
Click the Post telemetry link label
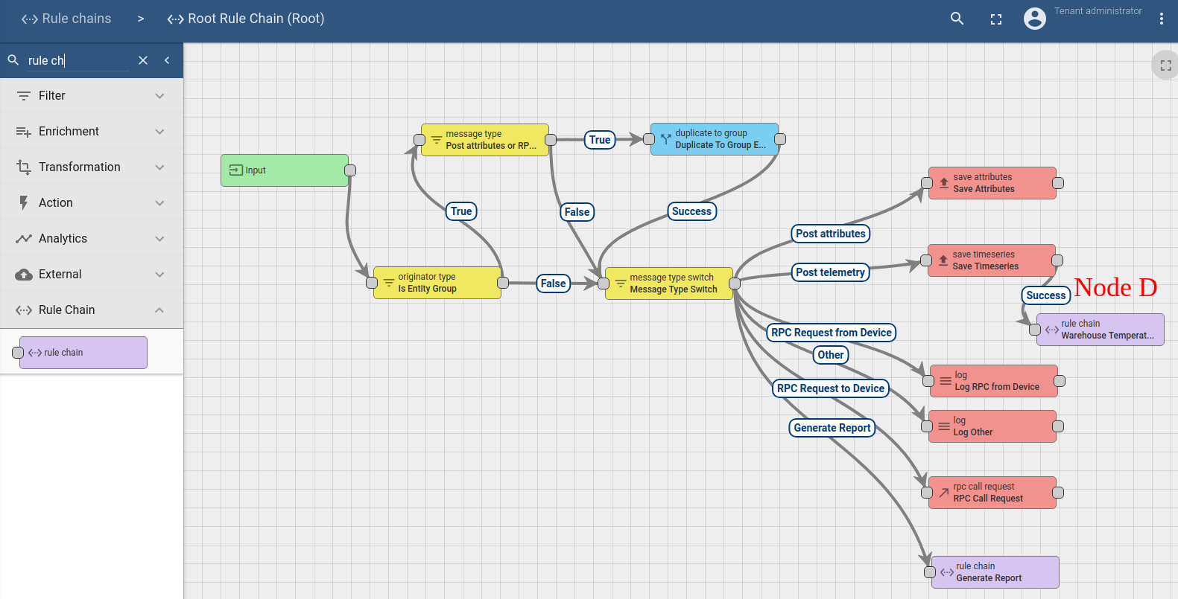[830, 272]
